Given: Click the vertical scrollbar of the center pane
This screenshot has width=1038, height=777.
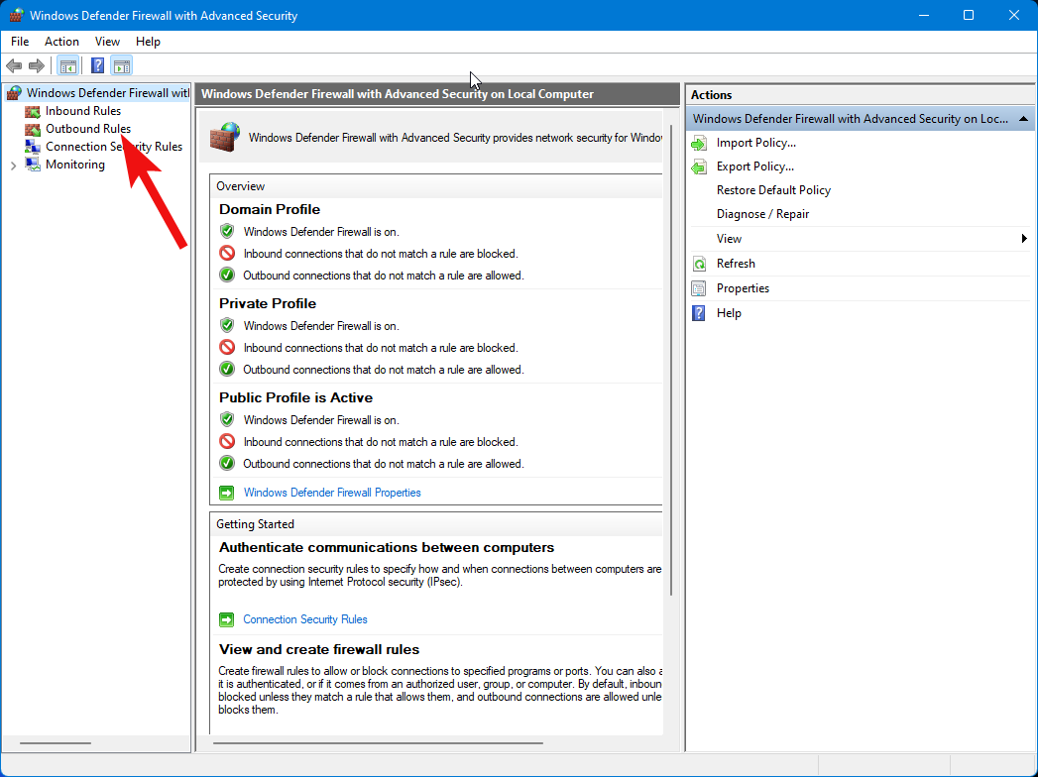Looking at the screenshot, I should tap(671, 396).
